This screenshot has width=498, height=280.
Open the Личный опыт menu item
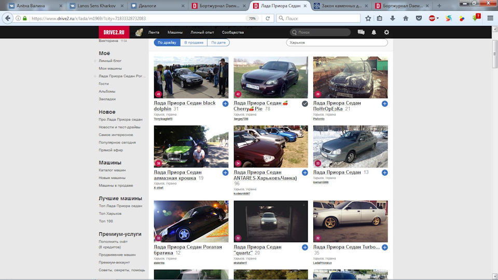pos(202,32)
